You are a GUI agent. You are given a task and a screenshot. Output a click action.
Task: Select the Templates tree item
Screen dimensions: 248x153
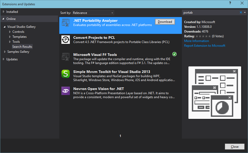(20, 37)
